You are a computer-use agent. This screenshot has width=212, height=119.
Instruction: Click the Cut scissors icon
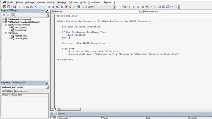[x=19, y=7]
